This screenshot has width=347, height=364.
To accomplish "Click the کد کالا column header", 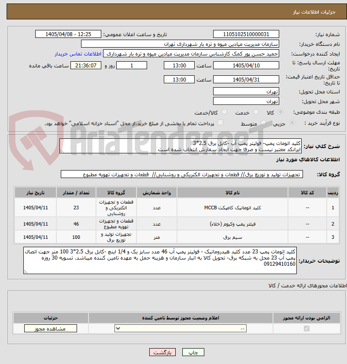I will click(307, 193).
